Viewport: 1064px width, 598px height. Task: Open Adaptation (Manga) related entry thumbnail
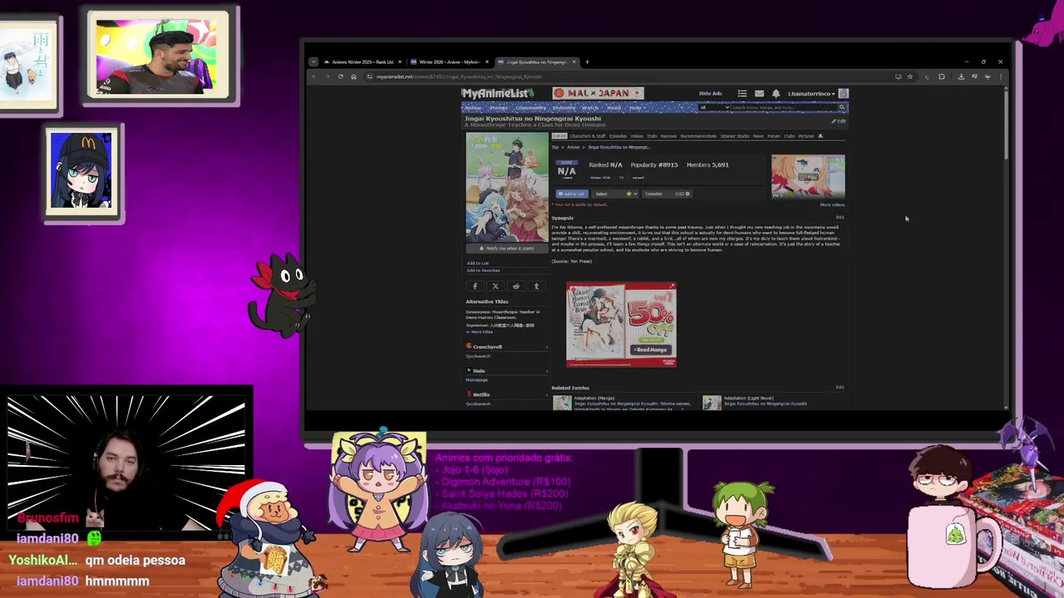tap(563, 403)
